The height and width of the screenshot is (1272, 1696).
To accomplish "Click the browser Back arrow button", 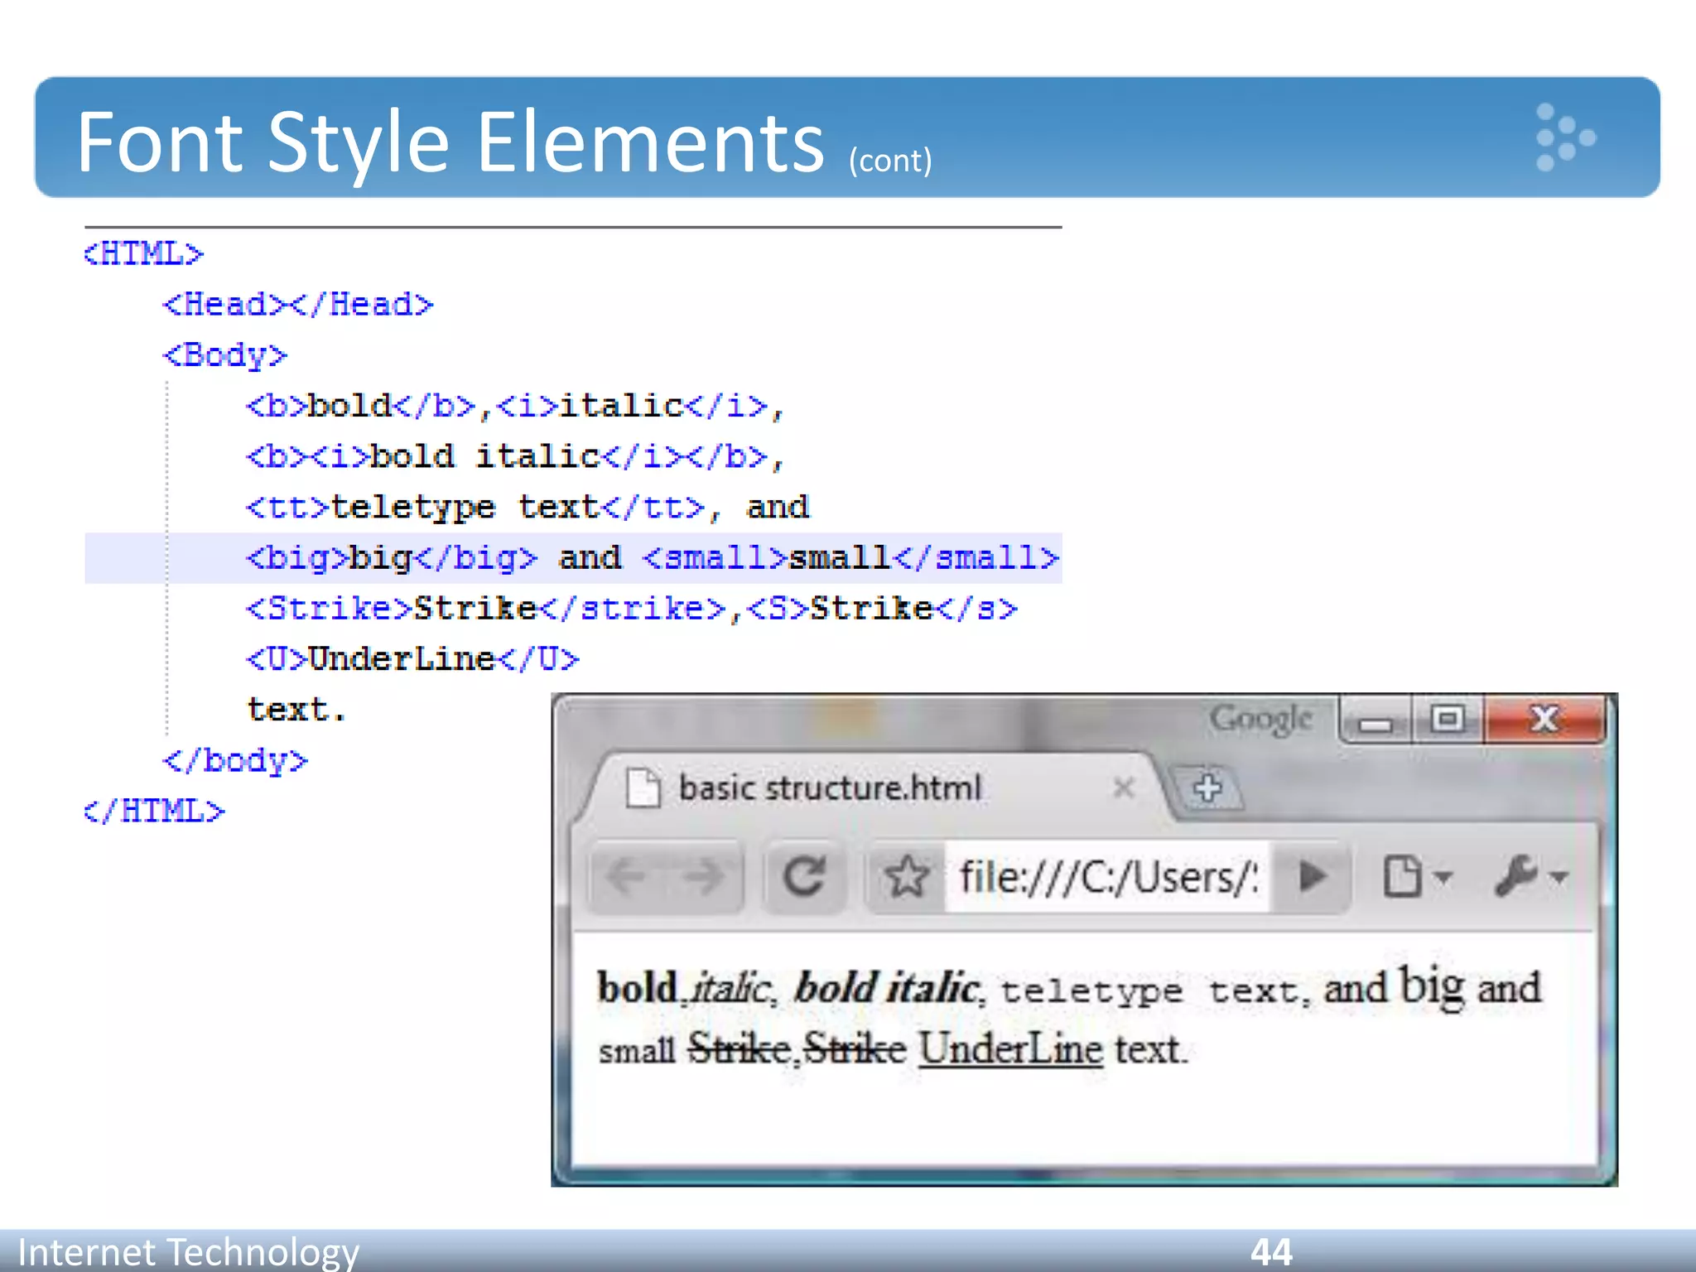I will (627, 877).
